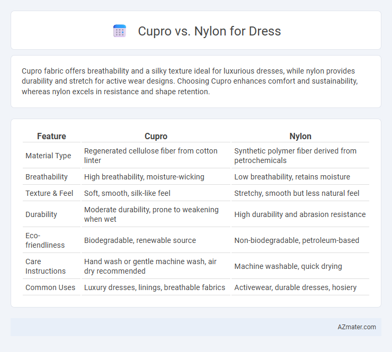Image resolution: width=392 pixels, height=352 pixels.
Task: Click 'Hand wash or gentle machine wash' cell
Action: (x=156, y=266)
